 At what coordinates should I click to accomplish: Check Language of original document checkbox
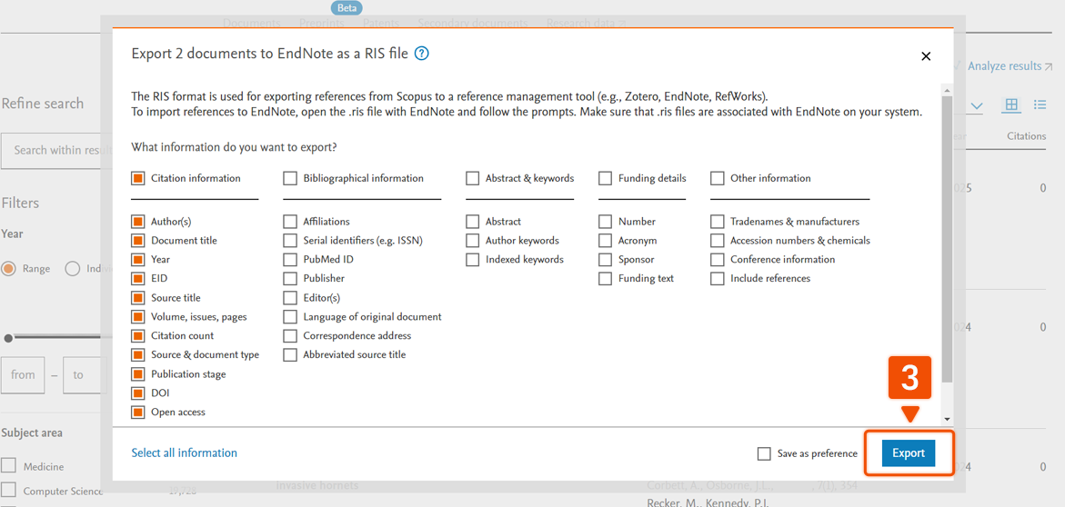tap(290, 316)
